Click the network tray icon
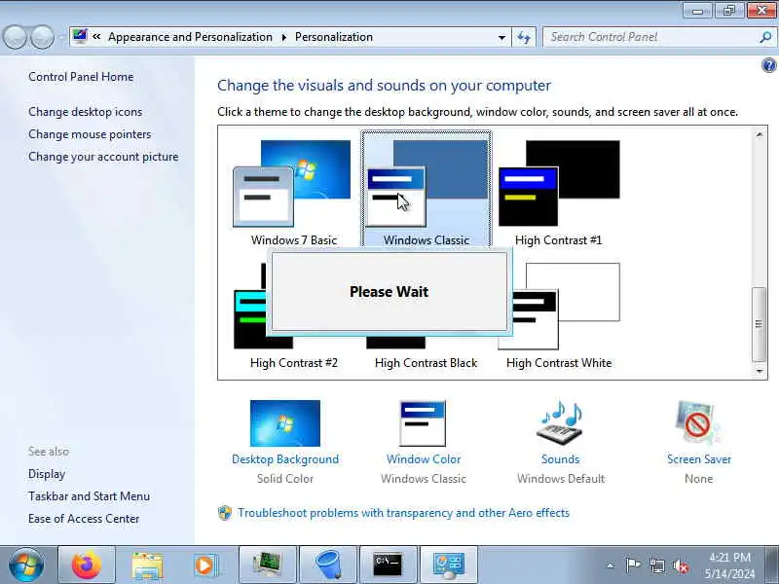The height and width of the screenshot is (584, 779). pyautogui.click(x=656, y=566)
